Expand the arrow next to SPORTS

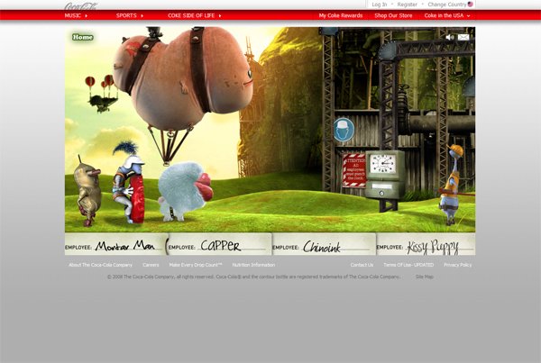click(142, 16)
